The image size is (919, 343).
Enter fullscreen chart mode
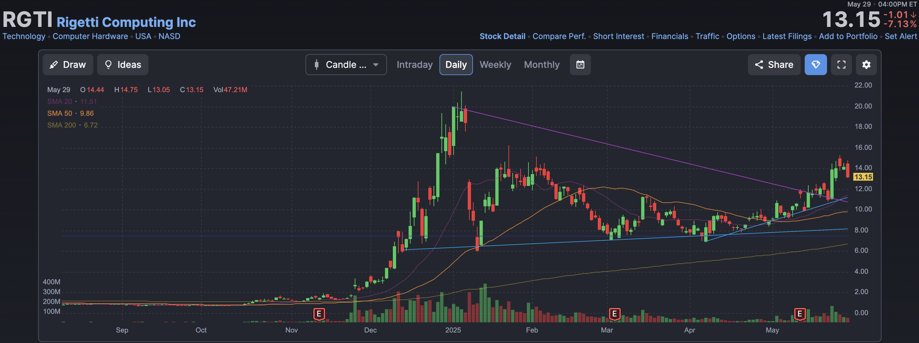coord(841,65)
